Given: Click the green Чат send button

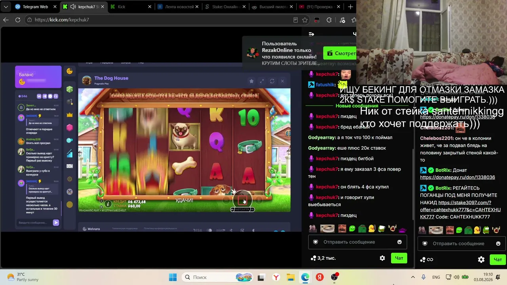Looking at the screenshot, I should coord(399,258).
